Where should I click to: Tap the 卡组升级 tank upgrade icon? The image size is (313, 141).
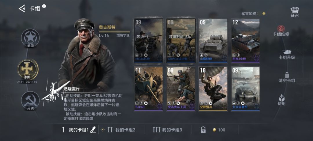(287, 52)
